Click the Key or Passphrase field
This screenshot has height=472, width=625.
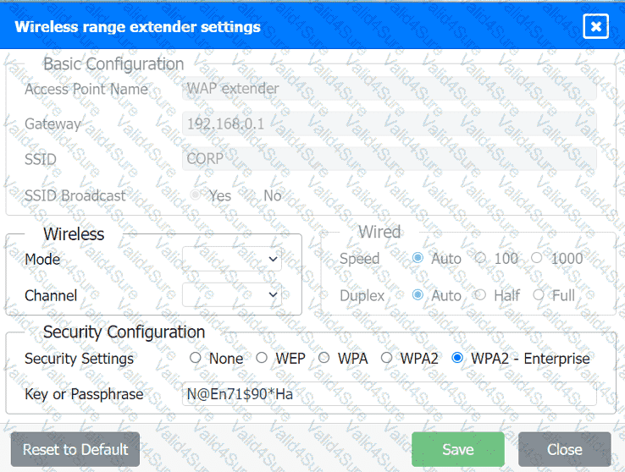click(389, 394)
